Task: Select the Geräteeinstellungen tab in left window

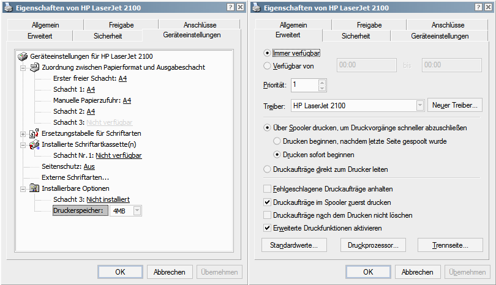Action: click(192, 35)
